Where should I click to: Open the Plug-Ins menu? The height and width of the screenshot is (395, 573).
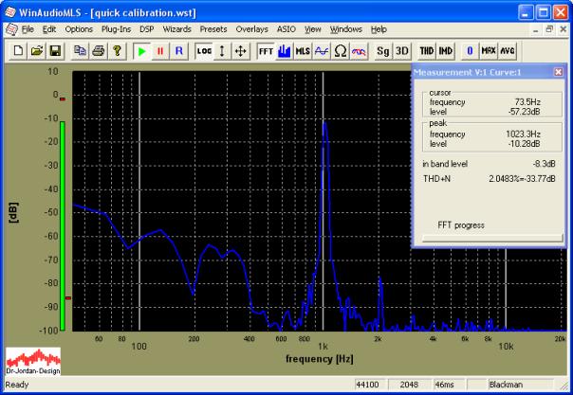point(117,29)
